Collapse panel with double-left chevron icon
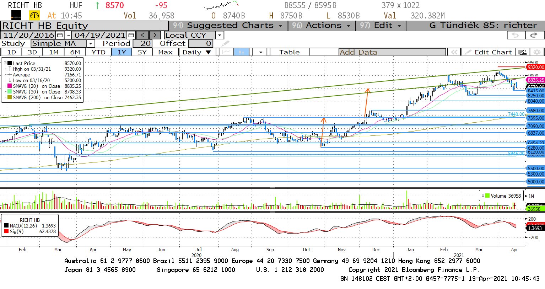Image resolution: width=545 pixels, height=289 pixels. tap(454, 52)
